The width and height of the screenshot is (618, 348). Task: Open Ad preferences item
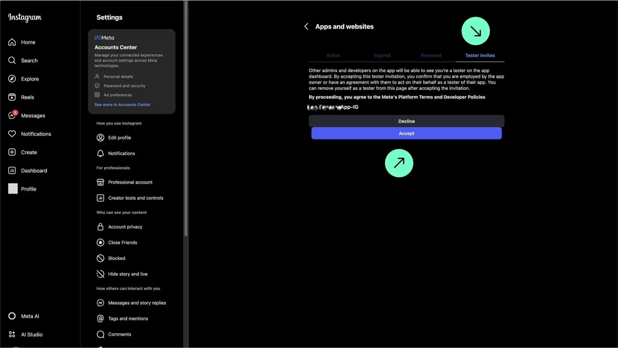113,95
